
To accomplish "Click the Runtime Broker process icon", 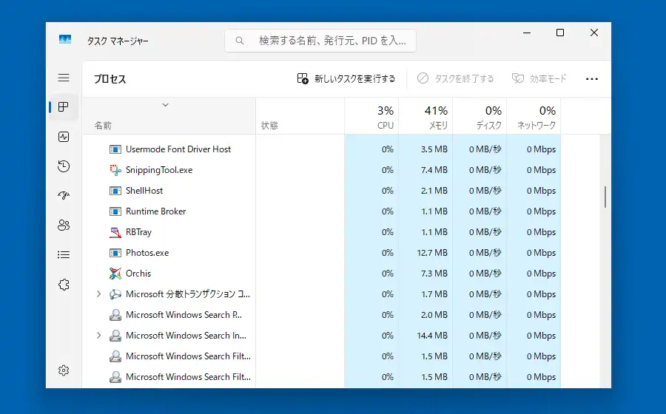I will coord(115,211).
